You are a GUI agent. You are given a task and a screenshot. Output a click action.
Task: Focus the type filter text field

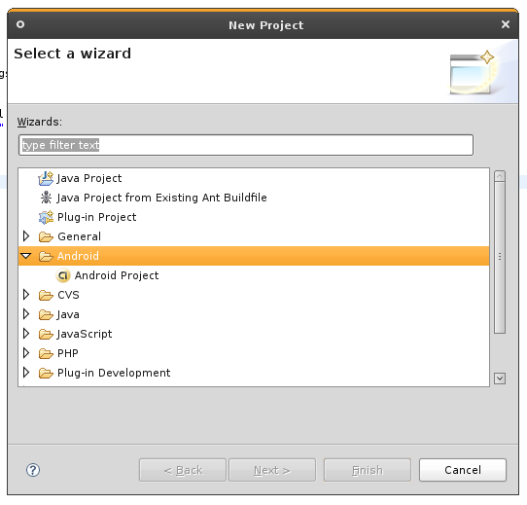[246, 145]
